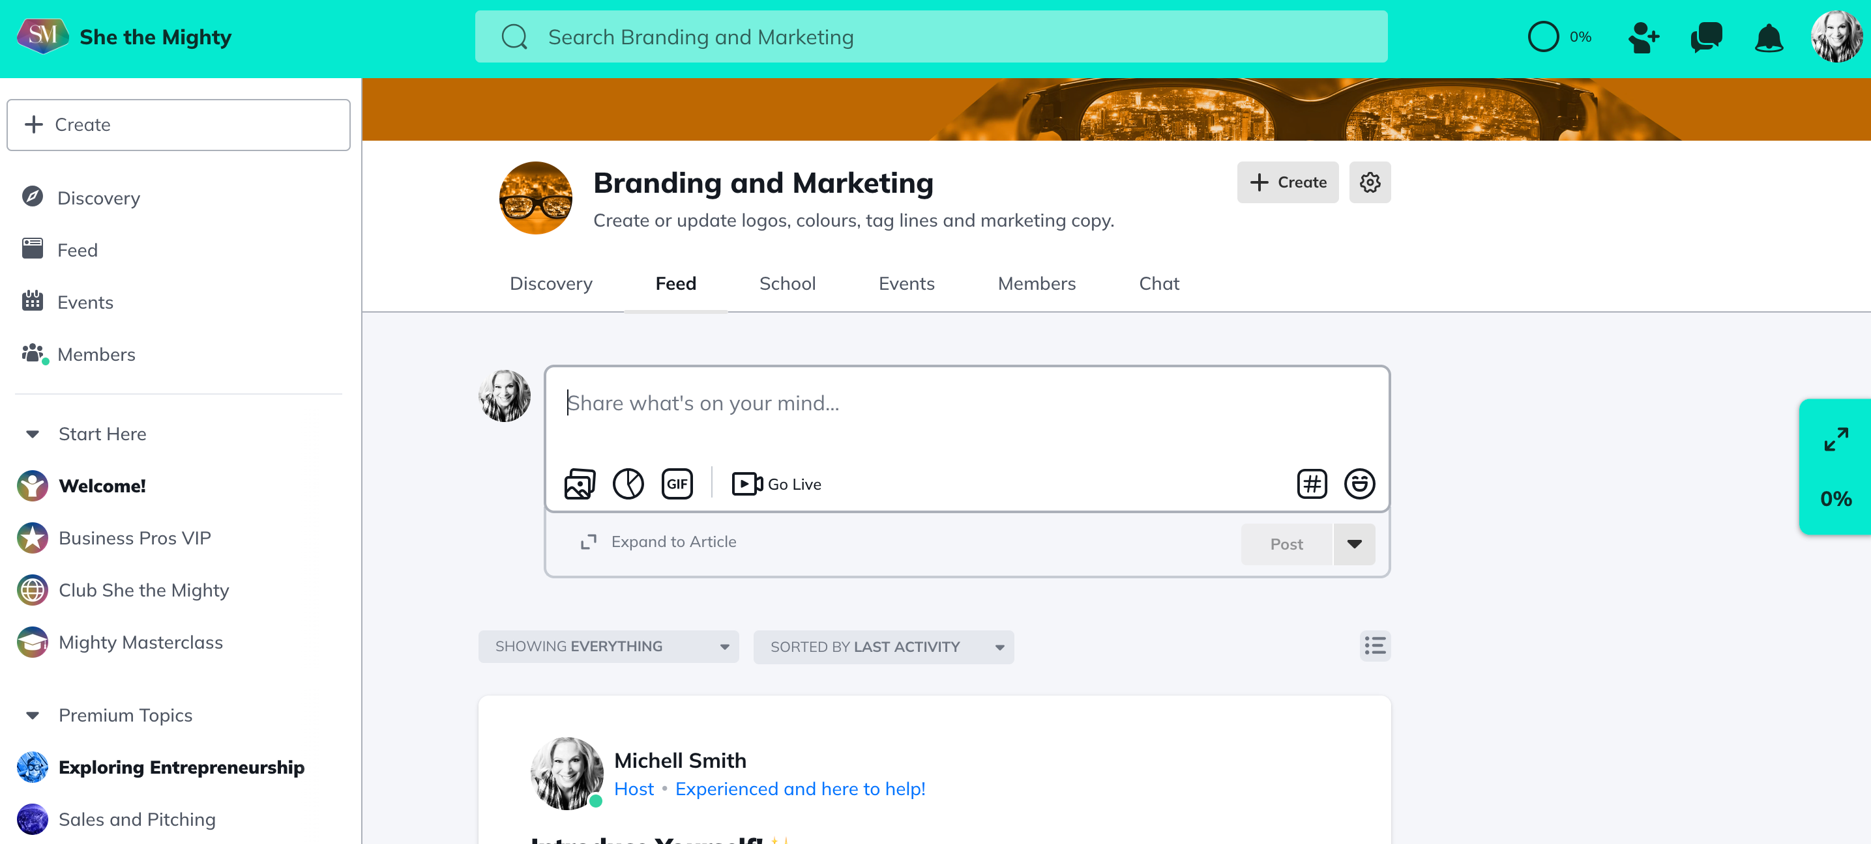Click the Go Live video button
The width and height of the screenshot is (1871, 844).
[776, 484]
